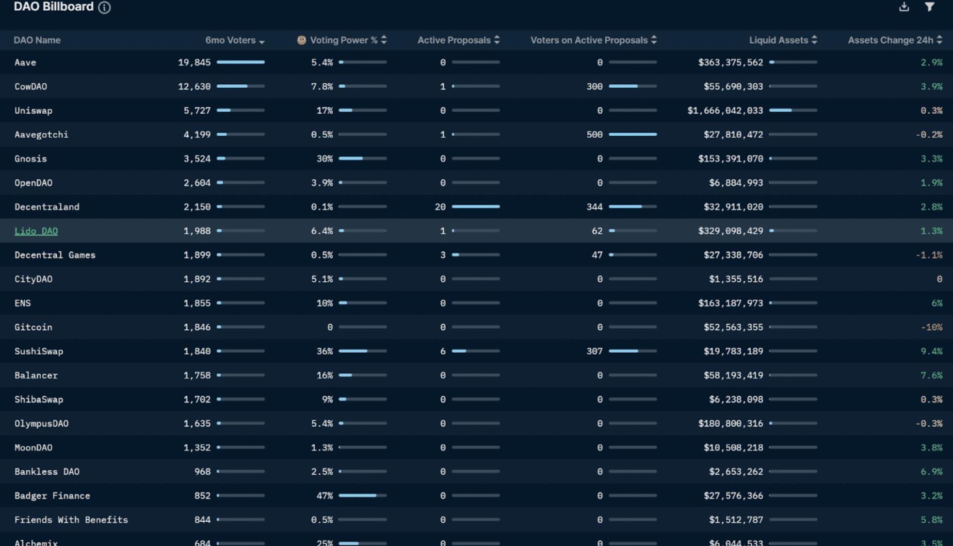Click Gitcoin's -10% assets change
953x546 pixels.
(931, 327)
